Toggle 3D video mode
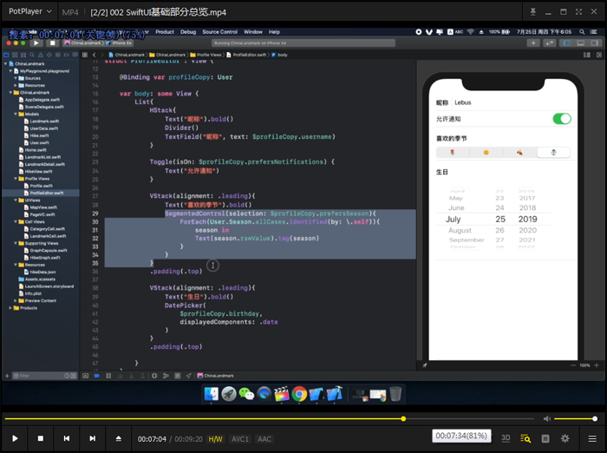Screen dimensions: 607x453 [506, 439]
